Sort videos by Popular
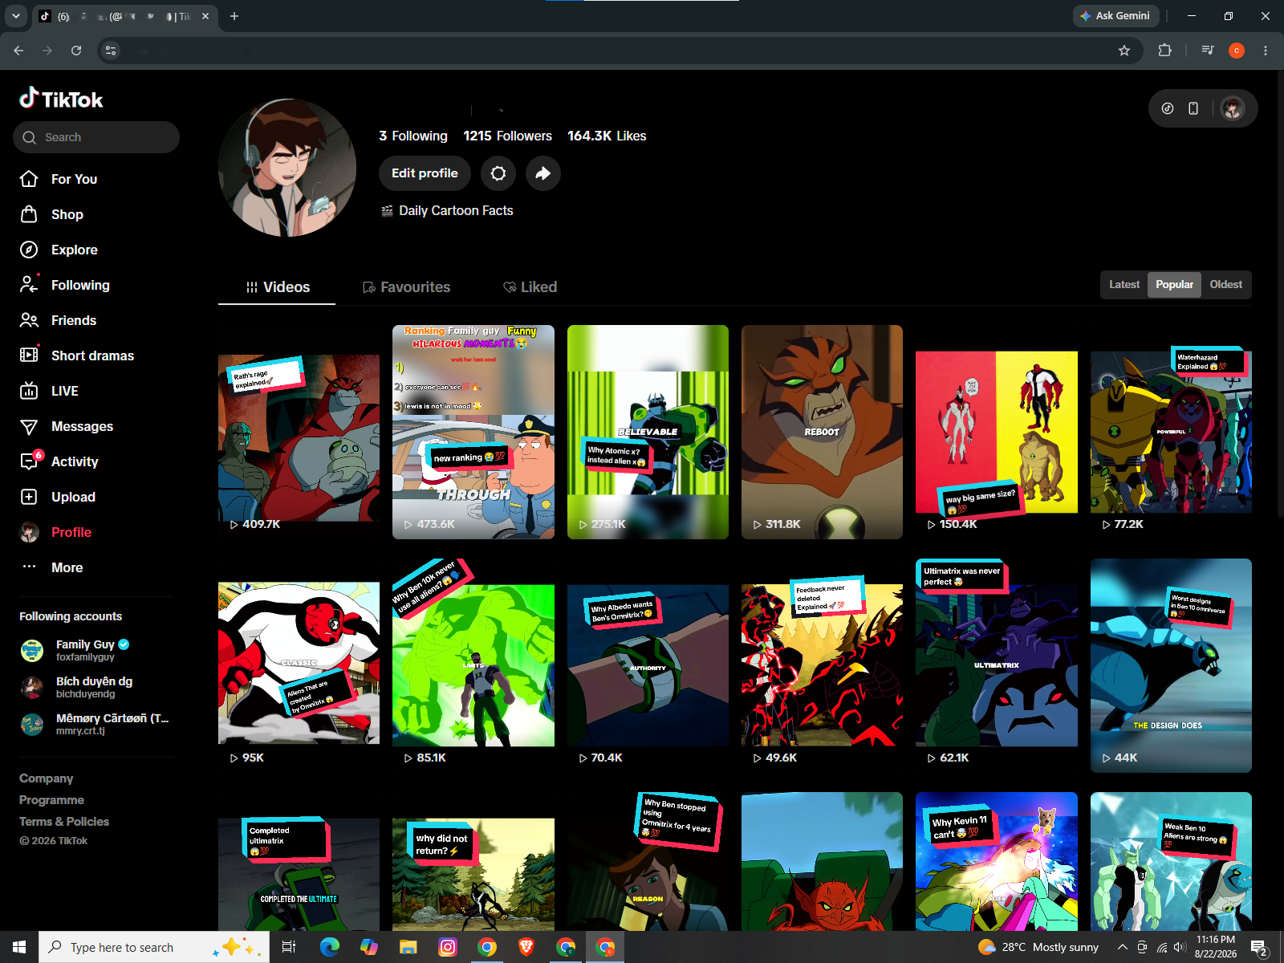Viewport: 1284px width, 963px height. point(1174,285)
